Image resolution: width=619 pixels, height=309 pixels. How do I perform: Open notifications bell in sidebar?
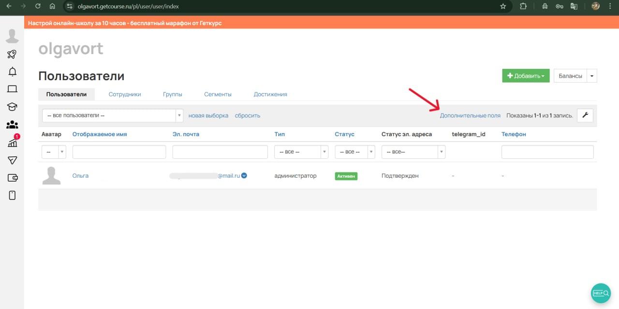(13, 71)
